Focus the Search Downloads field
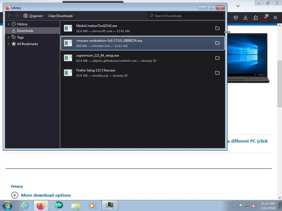282x211 pixels. click(x=186, y=16)
